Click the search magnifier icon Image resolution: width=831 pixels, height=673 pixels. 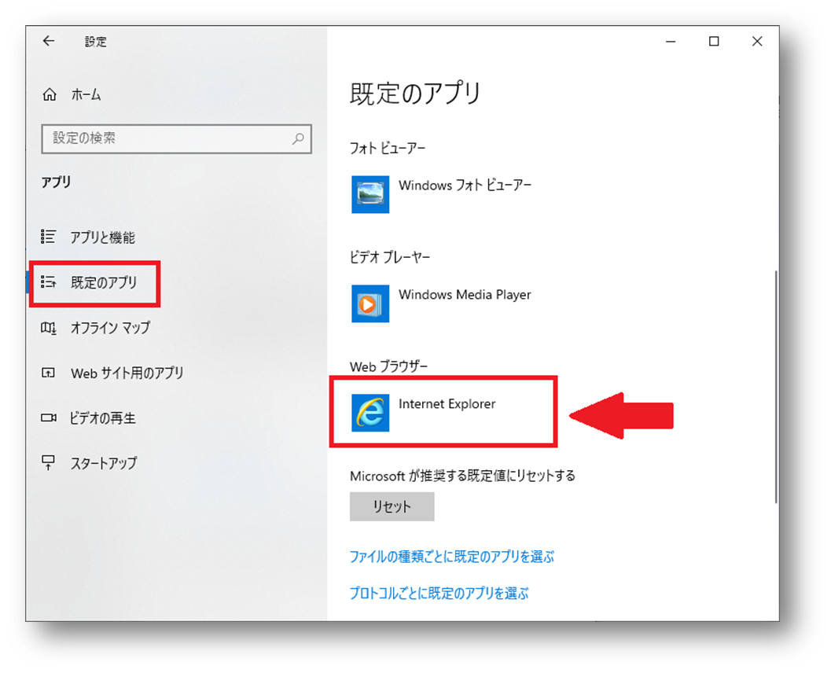(299, 139)
